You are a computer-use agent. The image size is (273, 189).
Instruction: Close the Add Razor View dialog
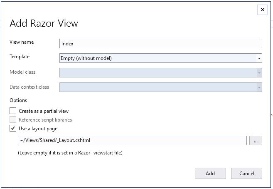262,10
